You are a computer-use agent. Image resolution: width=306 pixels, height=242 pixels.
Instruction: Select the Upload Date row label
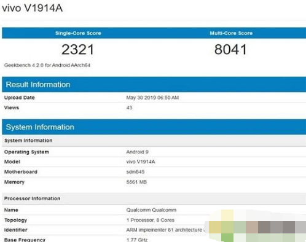click(x=20, y=98)
